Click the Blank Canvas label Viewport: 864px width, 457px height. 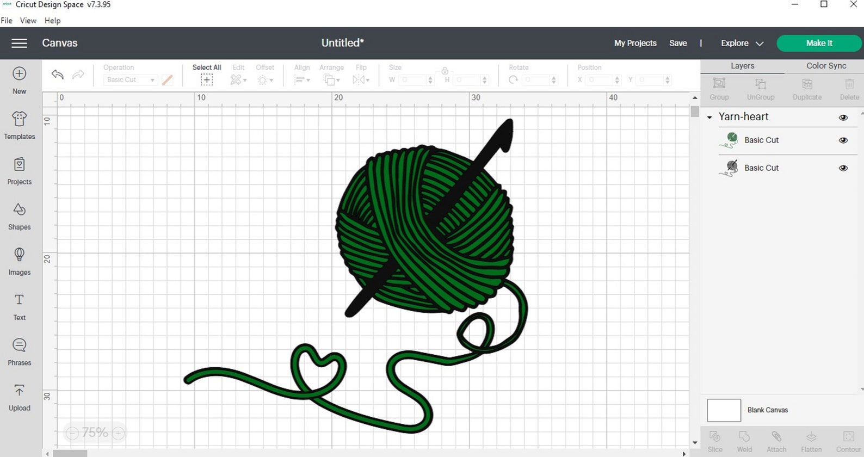pos(767,410)
